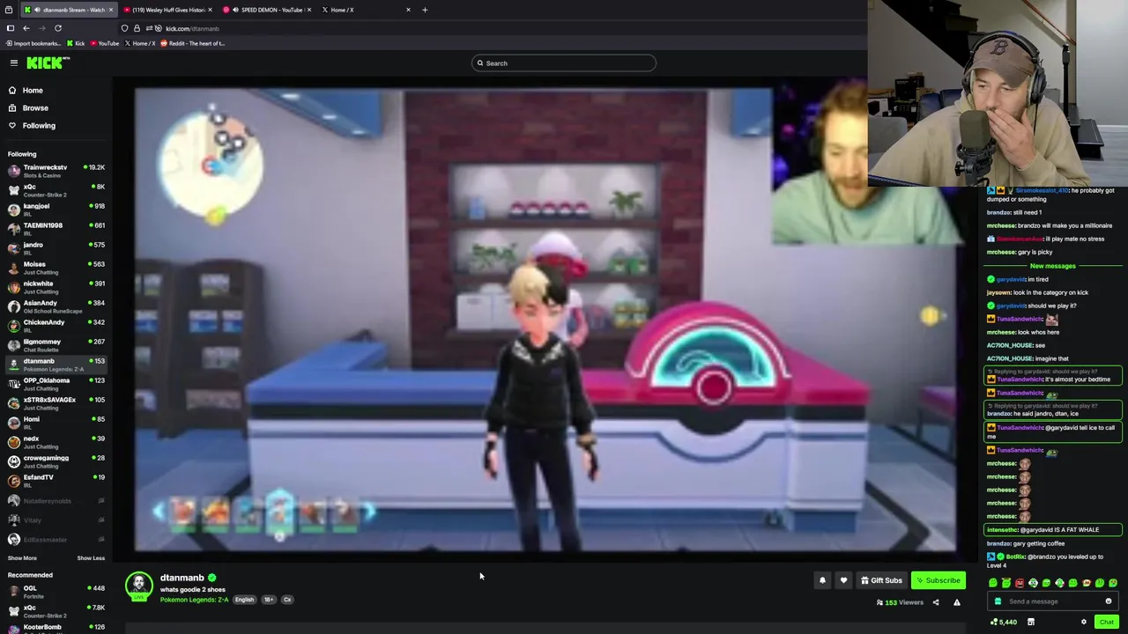The height and width of the screenshot is (634, 1128).
Task: Switch to the SPEED DEMON YouTube tab
Action: [x=266, y=10]
